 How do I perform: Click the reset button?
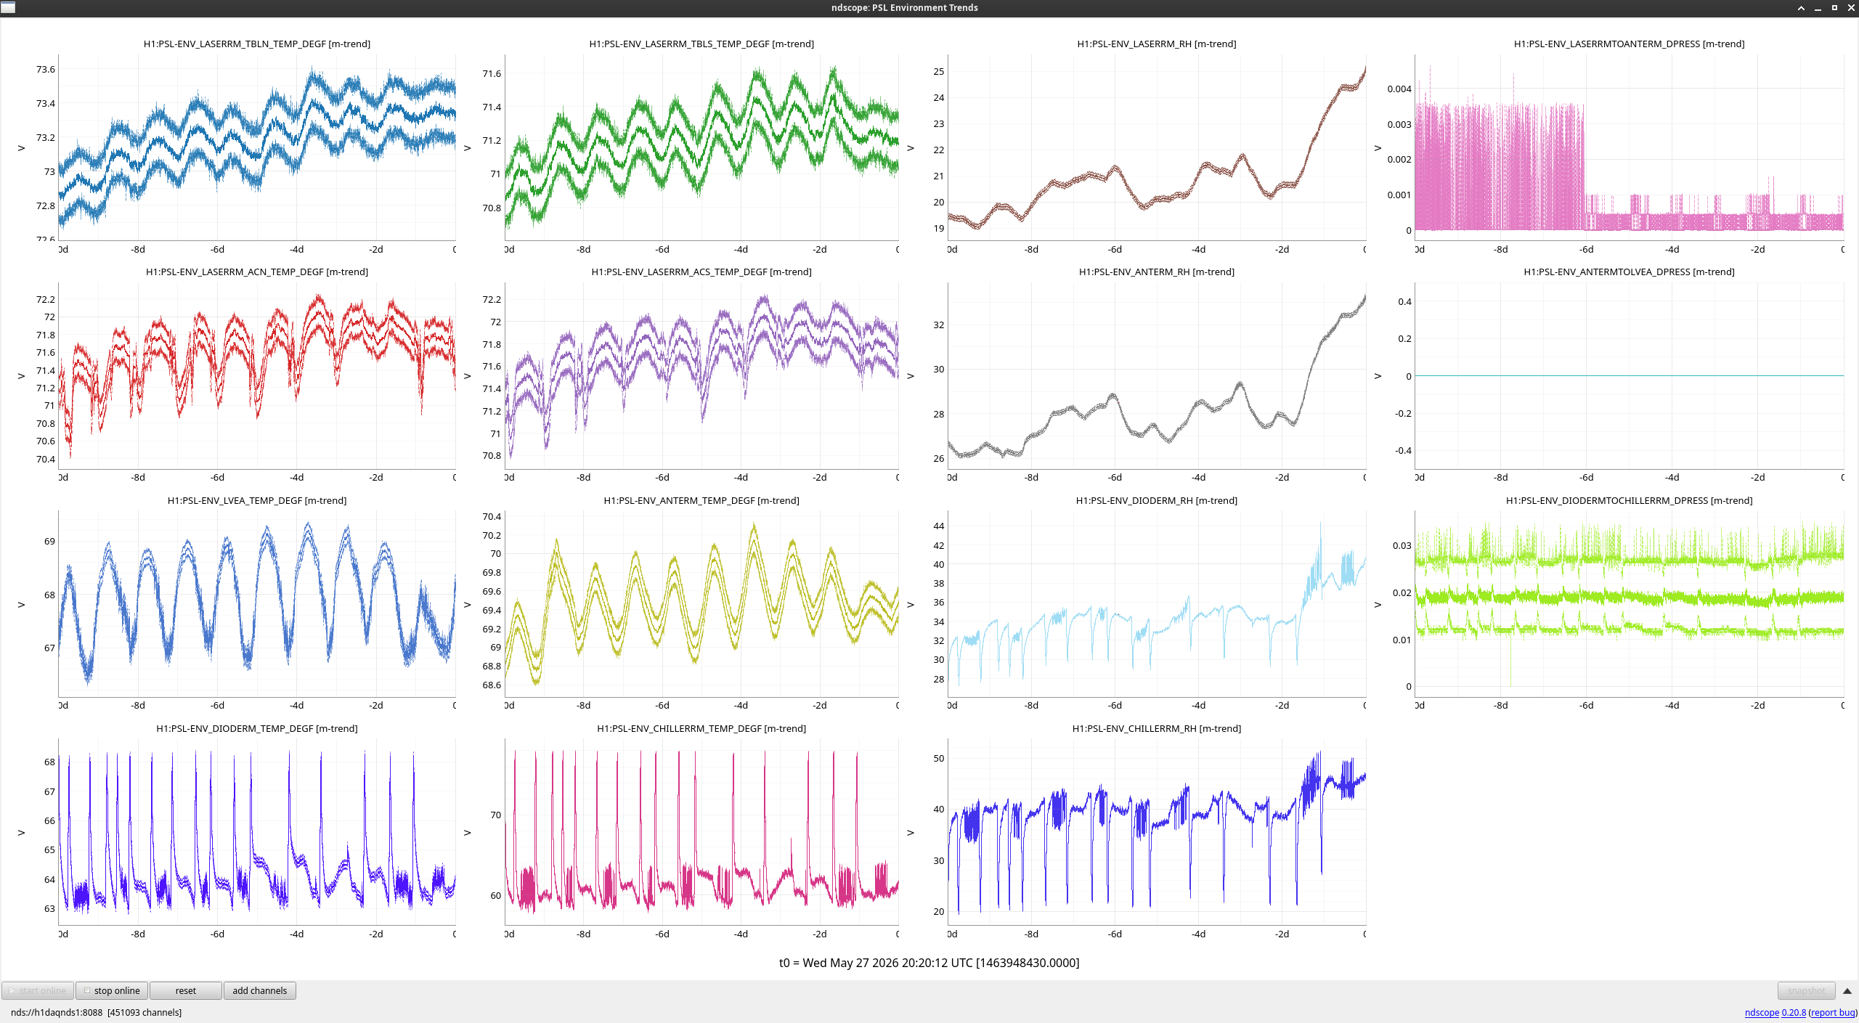pyautogui.click(x=185, y=990)
